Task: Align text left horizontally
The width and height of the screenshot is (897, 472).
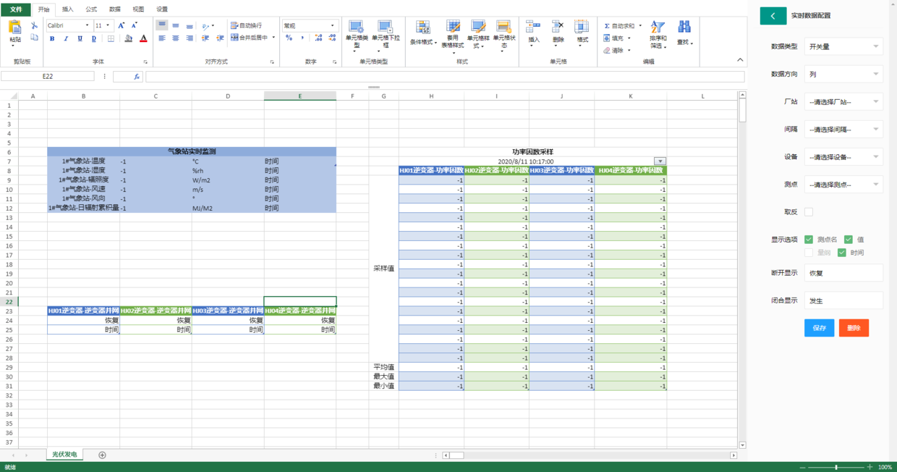Action: click(x=162, y=38)
